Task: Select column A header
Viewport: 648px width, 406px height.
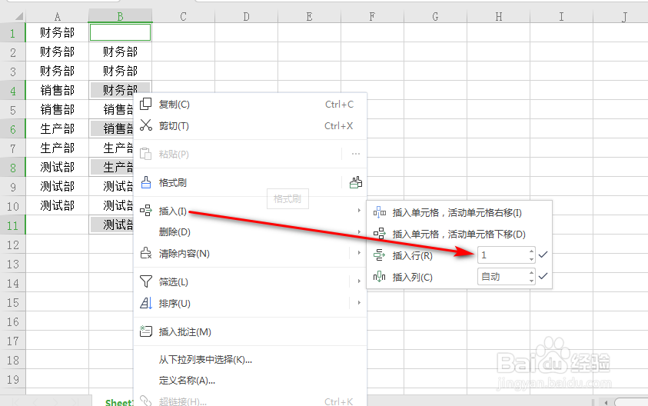Action: click(x=57, y=17)
